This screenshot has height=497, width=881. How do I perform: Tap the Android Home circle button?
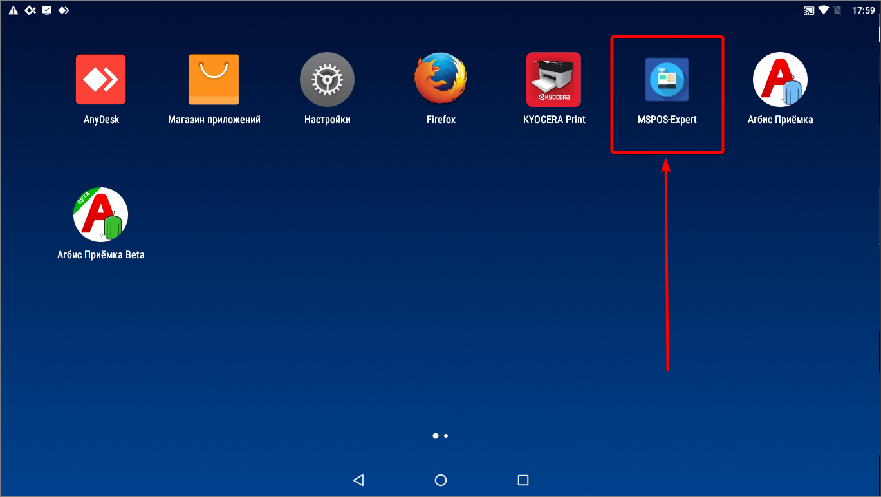pyautogui.click(x=441, y=480)
